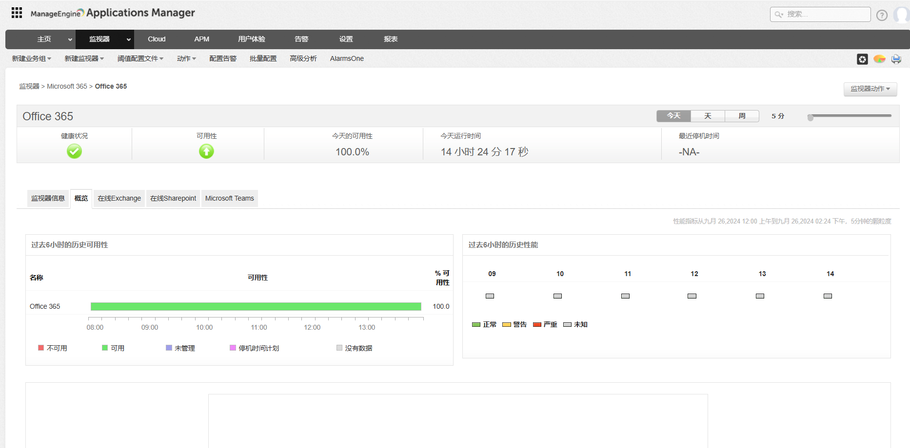910x448 pixels.
Task: Switch to the 在线Exchange tab
Action: pos(119,198)
